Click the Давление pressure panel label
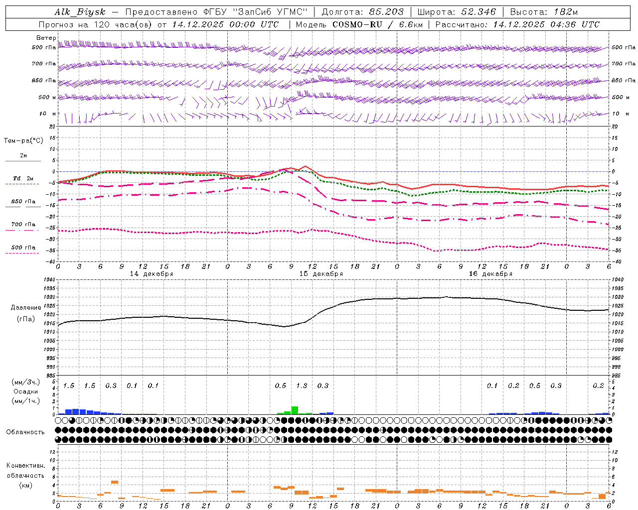Screen dimensions: 638x510 (26, 308)
